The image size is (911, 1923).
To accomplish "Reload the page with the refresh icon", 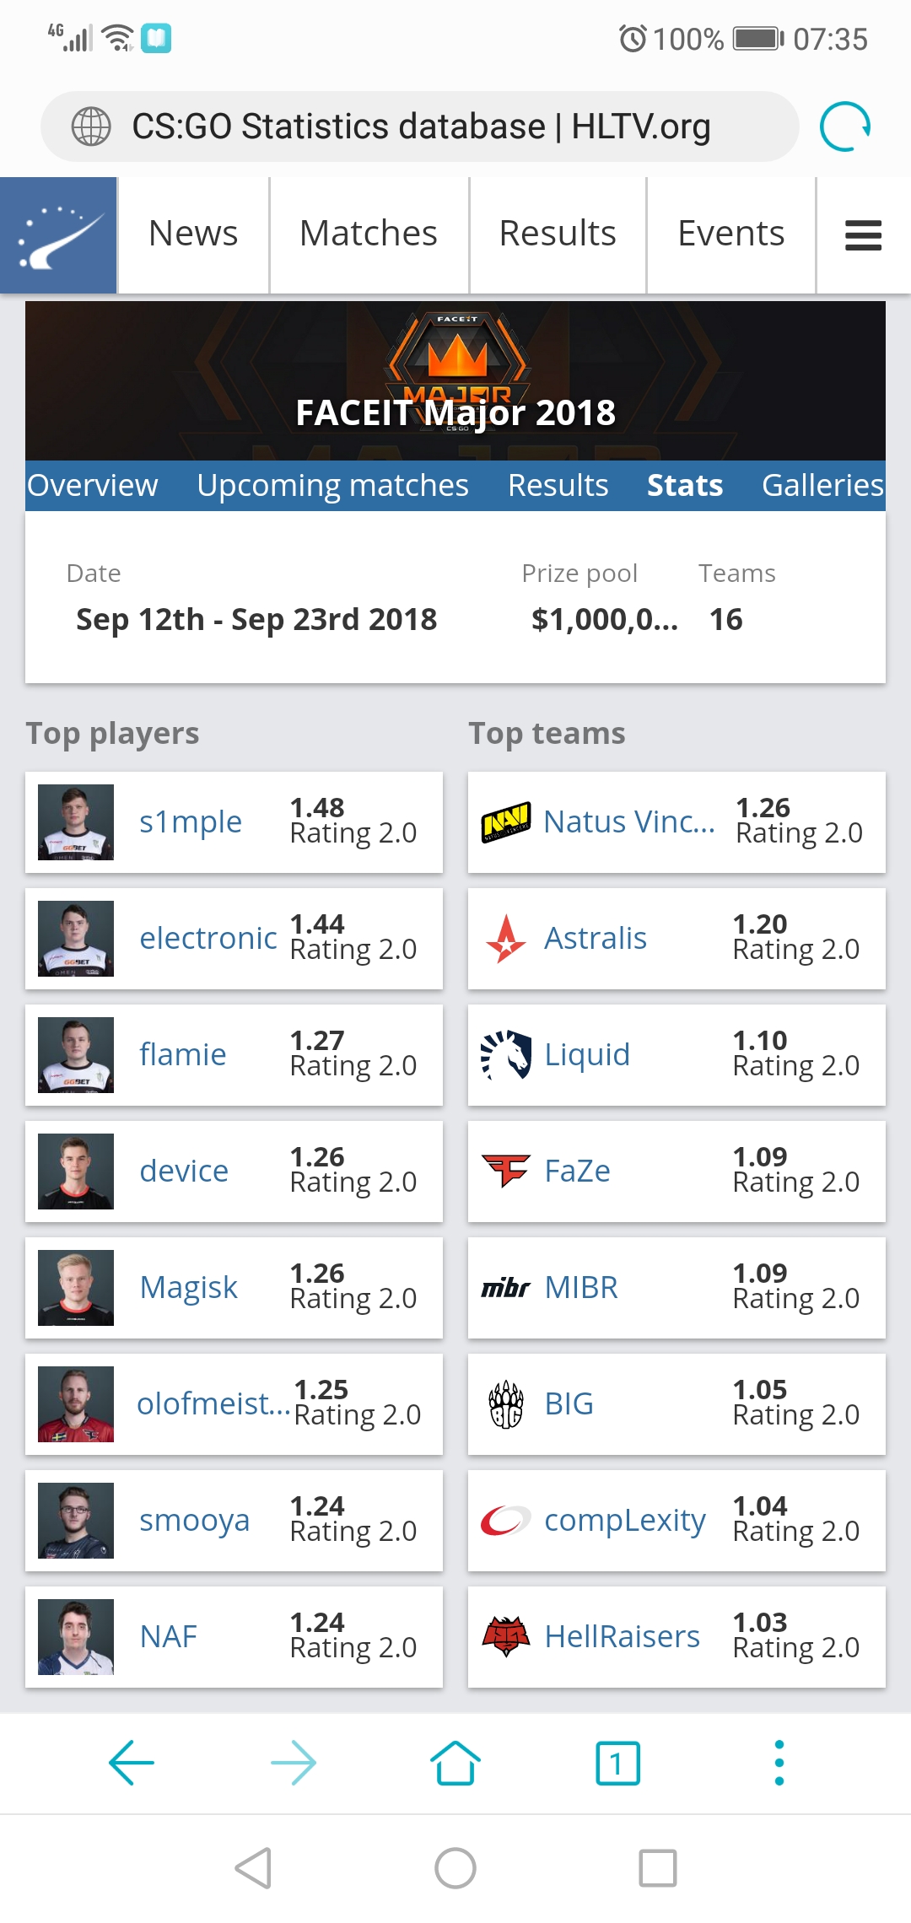I will (844, 127).
